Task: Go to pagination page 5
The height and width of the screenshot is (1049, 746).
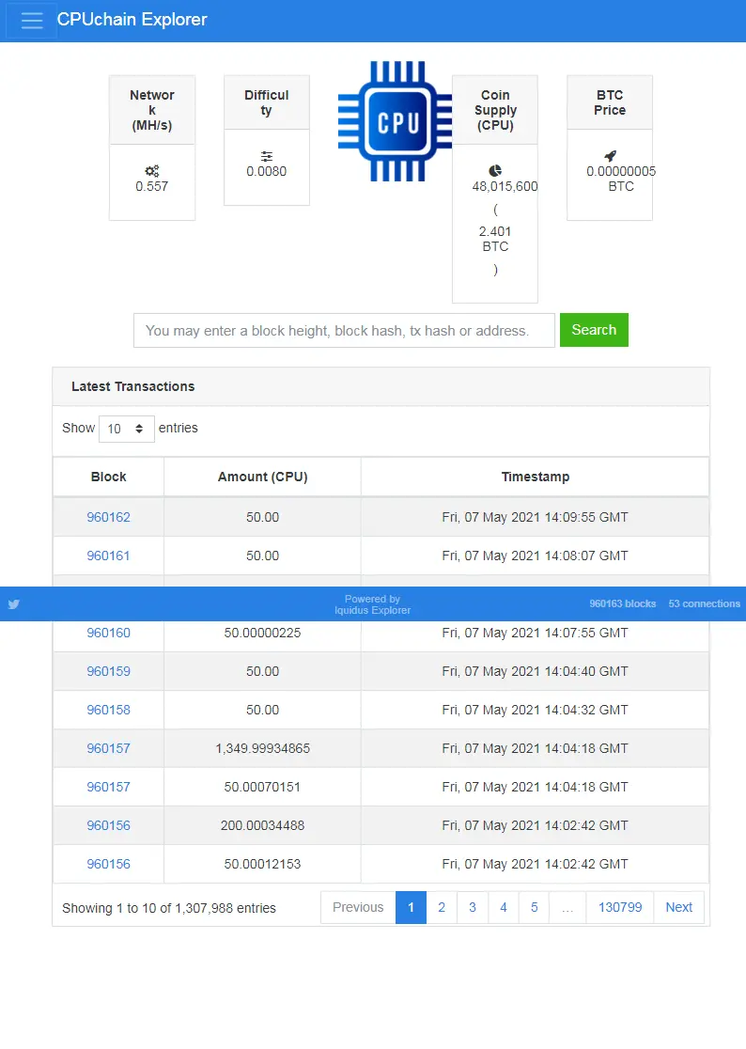Action: (x=534, y=908)
